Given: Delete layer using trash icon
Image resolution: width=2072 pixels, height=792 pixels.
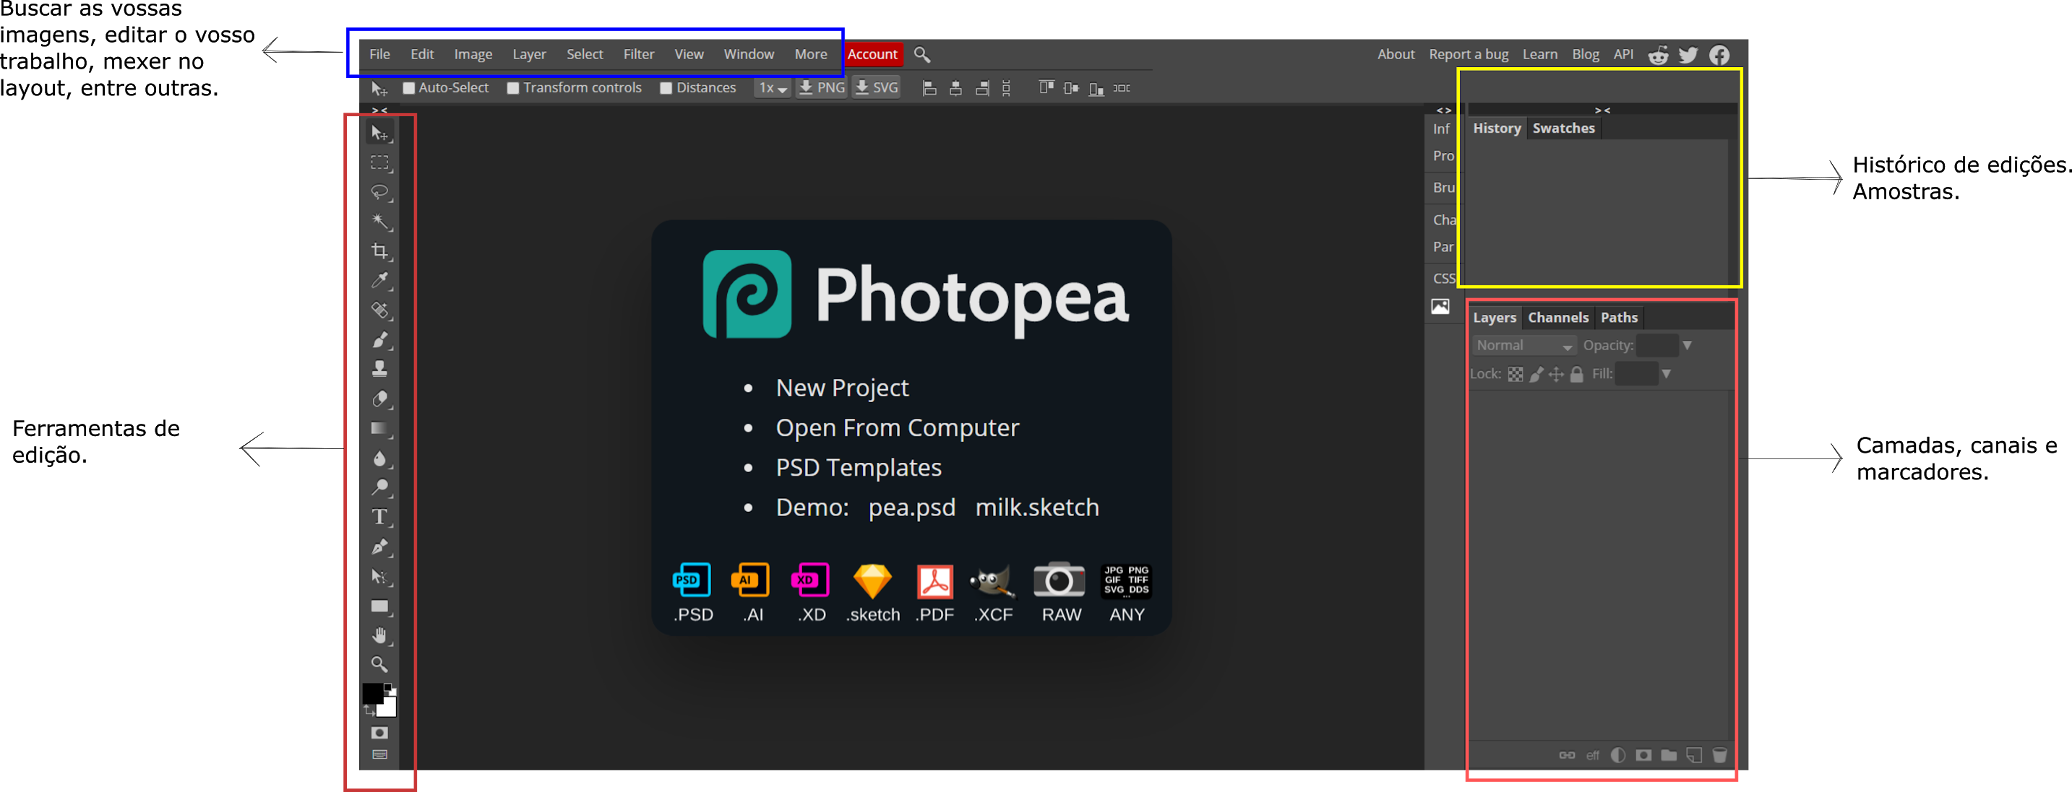Looking at the screenshot, I should [1721, 755].
